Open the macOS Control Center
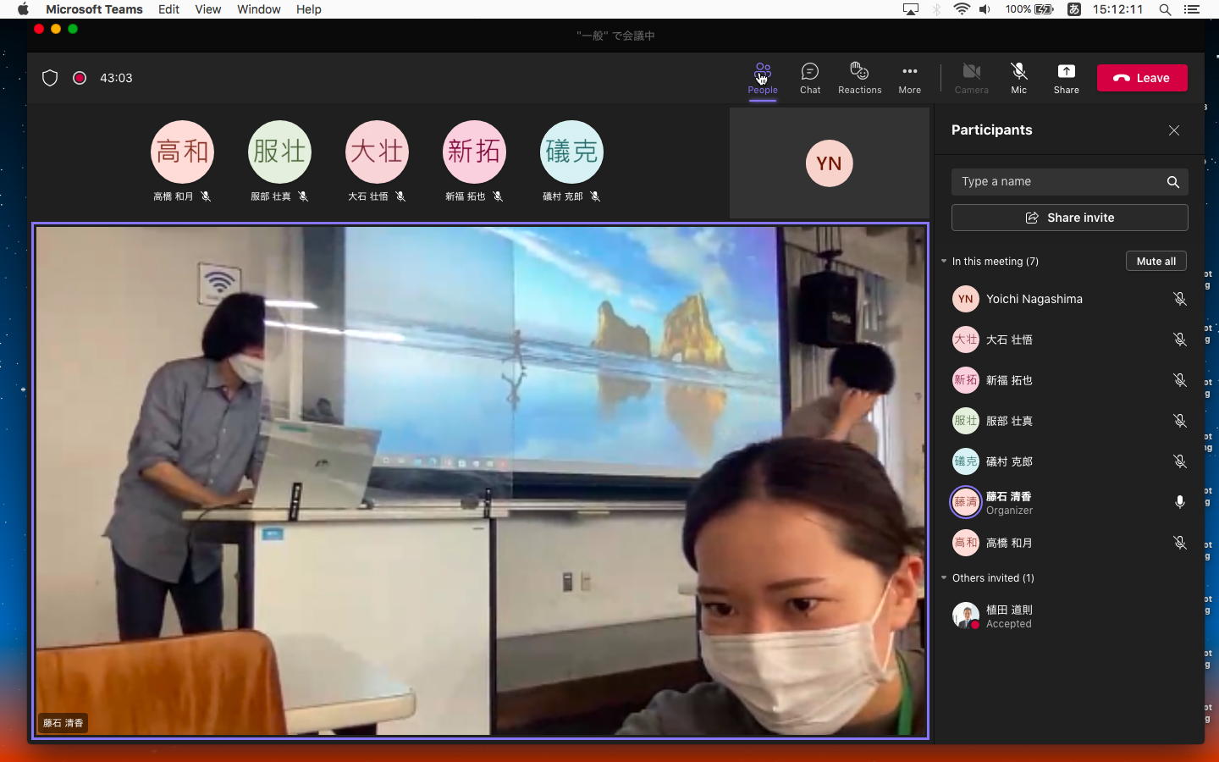Screen dimensions: 1219x762 (x=1191, y=9)
